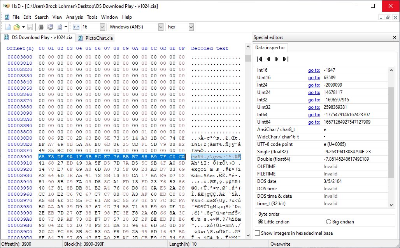
Task: Click hex editor scrollbar up arrow
Action: (248, 46)
